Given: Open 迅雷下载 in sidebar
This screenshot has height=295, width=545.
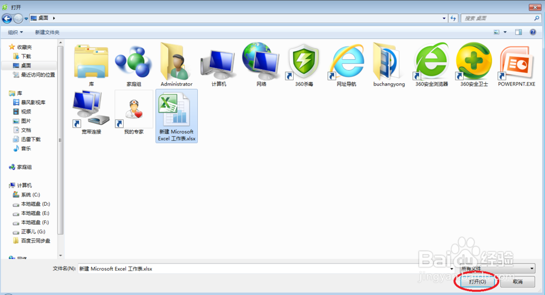Looking at the screenshot, I should point(31,139).
